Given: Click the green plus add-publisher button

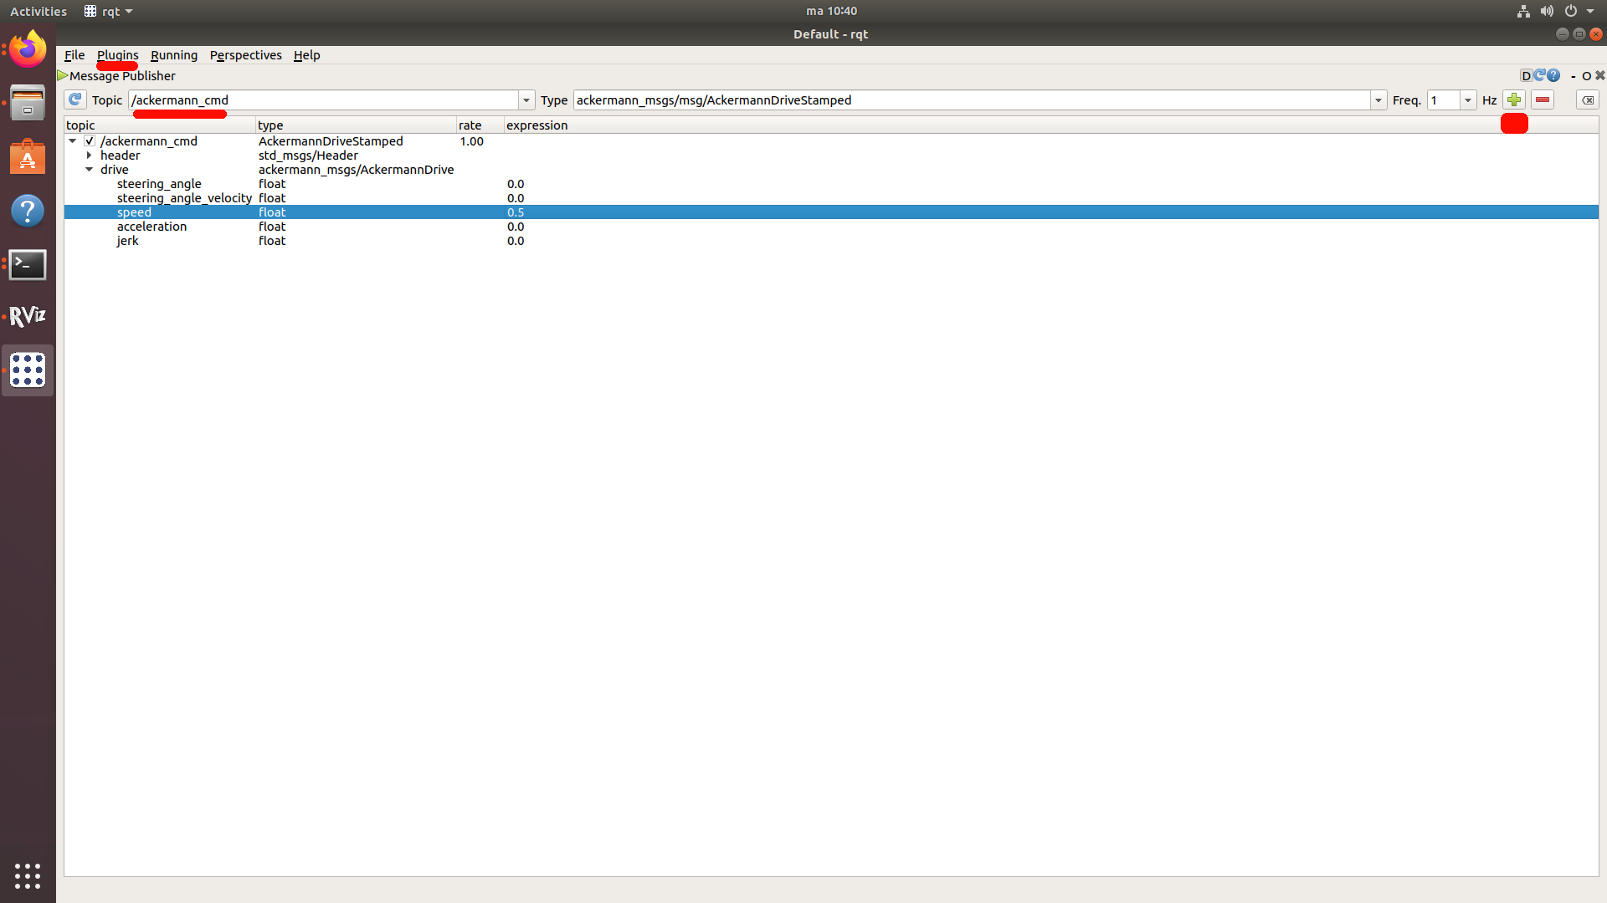Looking at the screenshot, I should [x=1513, y=100].
